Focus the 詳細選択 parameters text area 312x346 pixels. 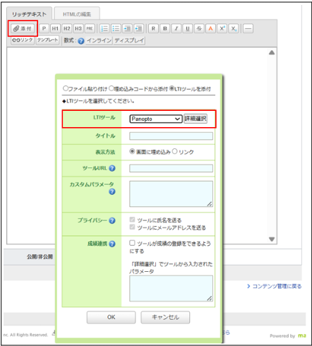point(171,288)
